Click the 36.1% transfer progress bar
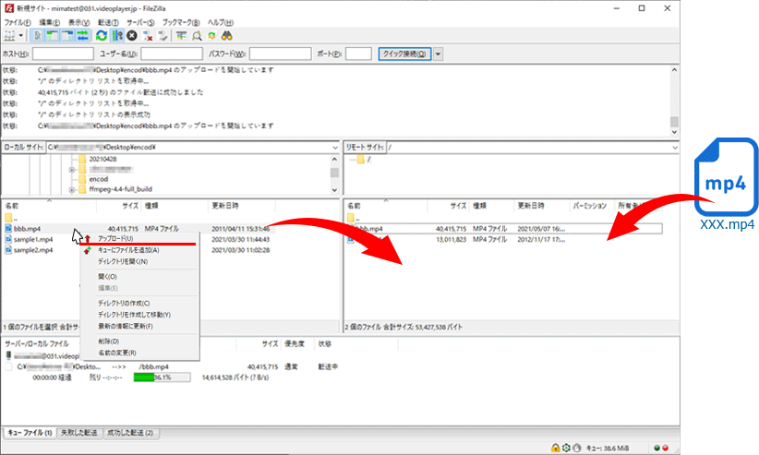759x455 pixels. click(x=162, y=377)
